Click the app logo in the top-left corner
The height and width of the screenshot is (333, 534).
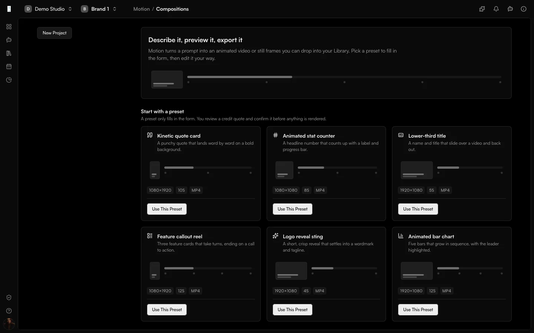pyautogui.click(x=9, y=9)
